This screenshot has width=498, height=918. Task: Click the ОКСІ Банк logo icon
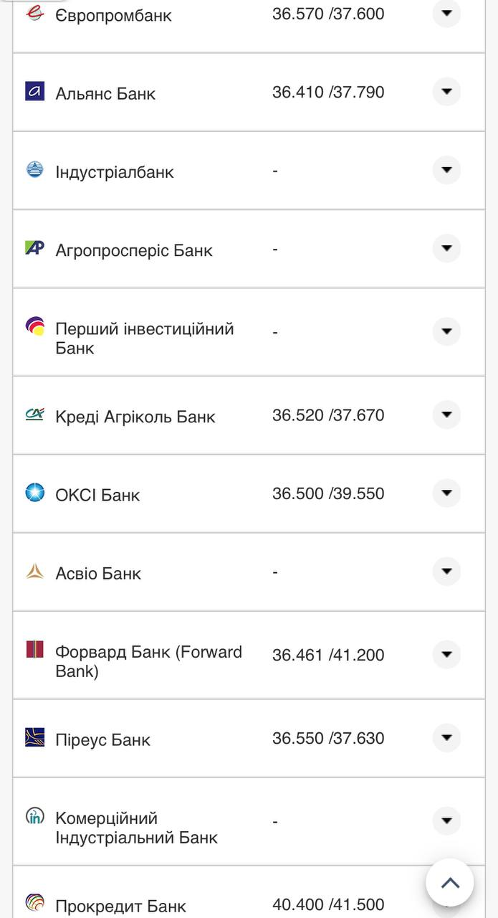34,493
